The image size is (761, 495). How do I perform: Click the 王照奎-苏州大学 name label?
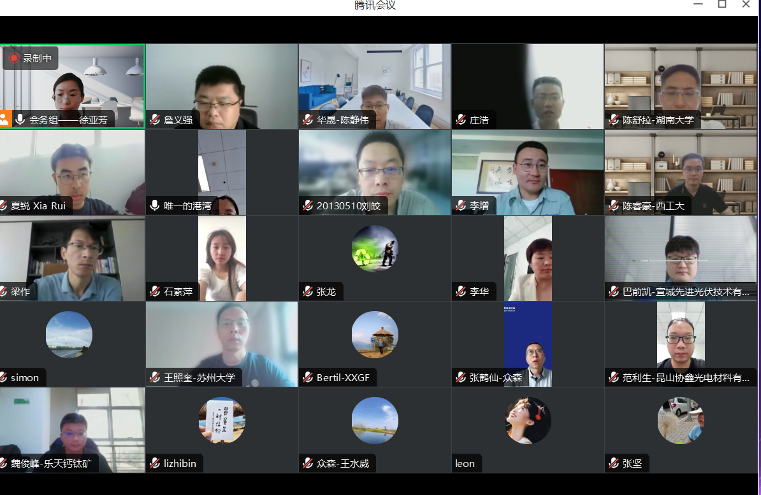(x=199, y=377)
